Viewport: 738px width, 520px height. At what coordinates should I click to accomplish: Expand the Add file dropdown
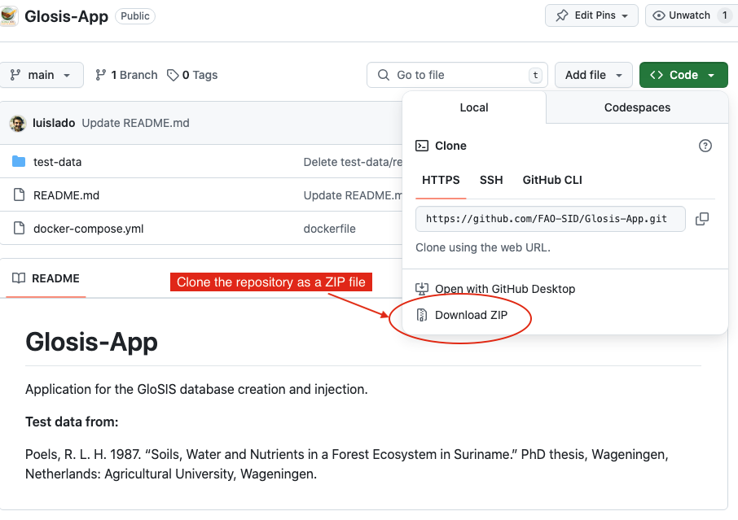tap(594, 75)
